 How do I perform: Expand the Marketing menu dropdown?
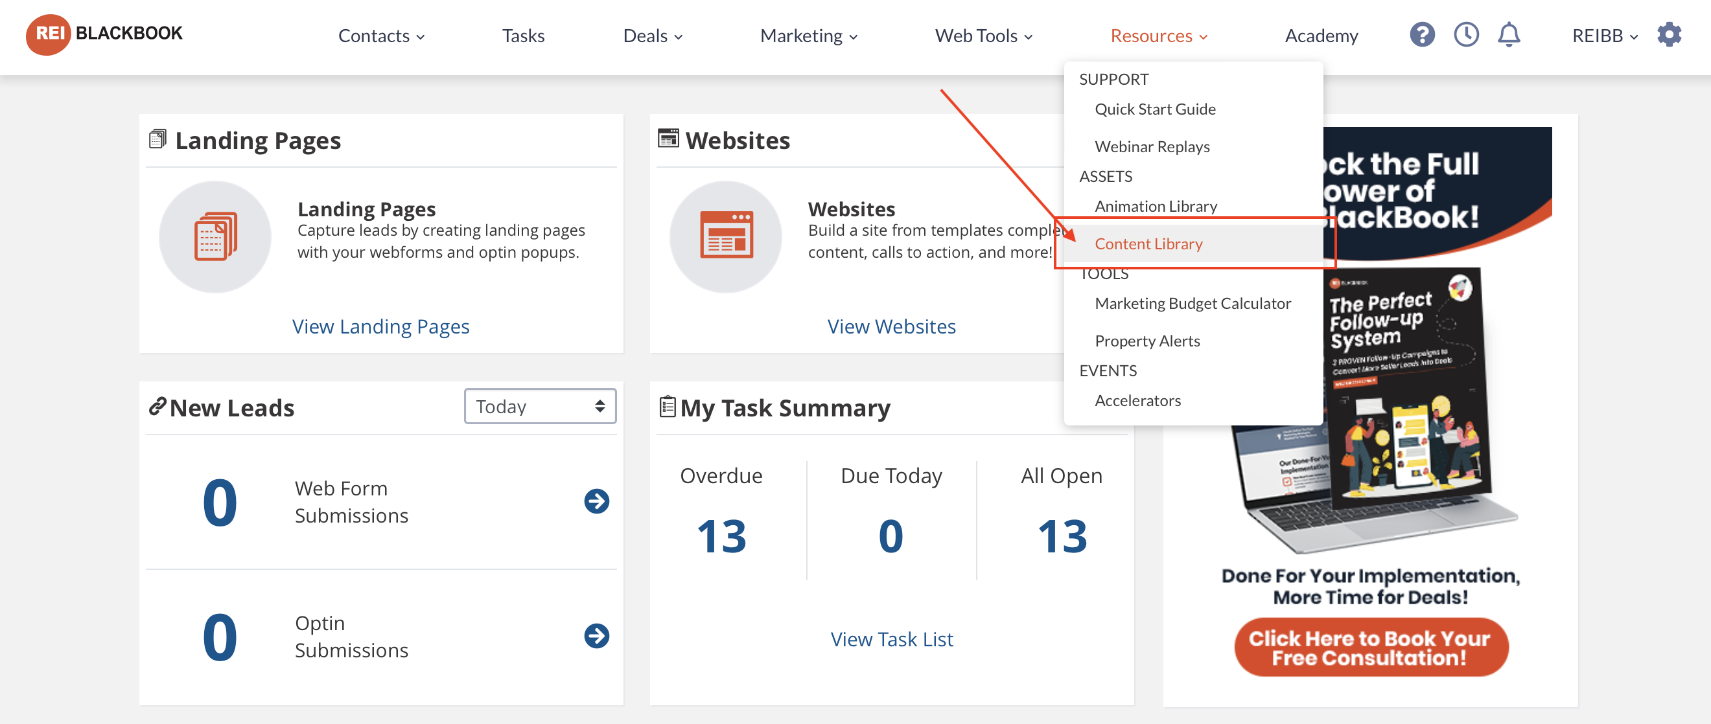point(808,36)
